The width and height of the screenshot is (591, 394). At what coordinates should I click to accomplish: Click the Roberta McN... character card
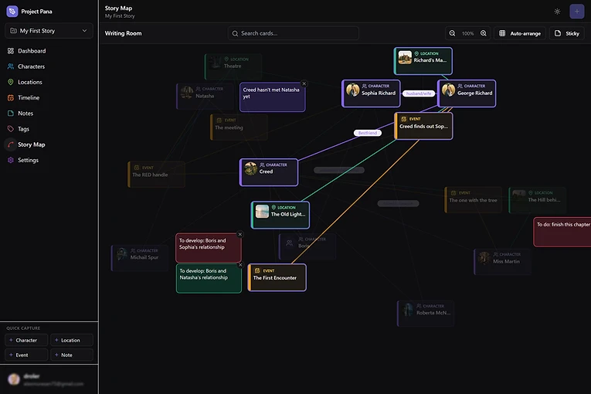point(426,314)
